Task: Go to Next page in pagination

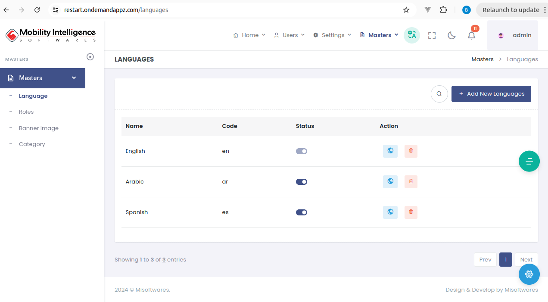Action: 526,260
